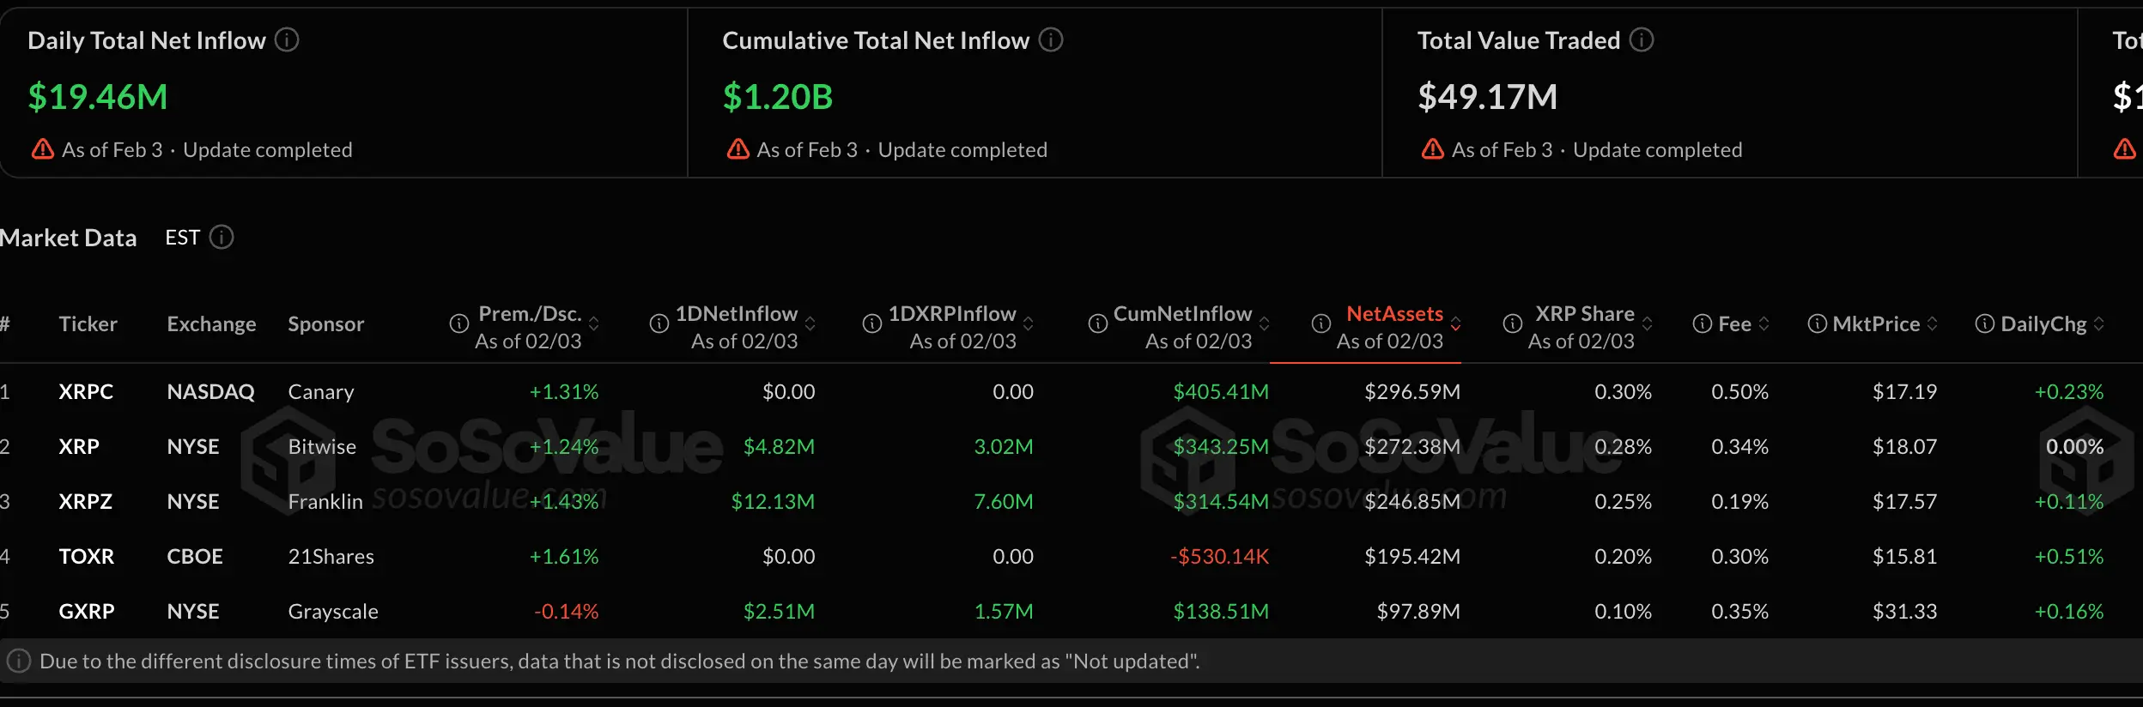Click info icon in disclosure notice bar
Image resolution: width=2143 pixels, height=707 pixels.
[x=19, y=662]
